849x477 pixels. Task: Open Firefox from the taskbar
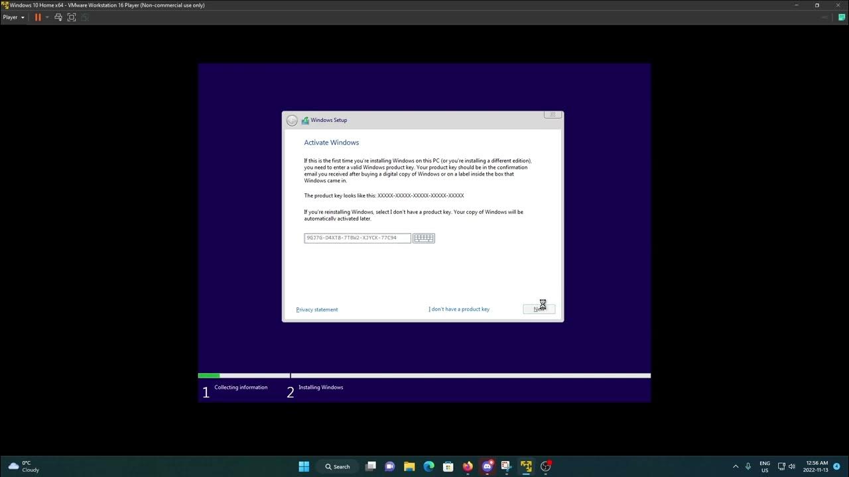[468, 466]
